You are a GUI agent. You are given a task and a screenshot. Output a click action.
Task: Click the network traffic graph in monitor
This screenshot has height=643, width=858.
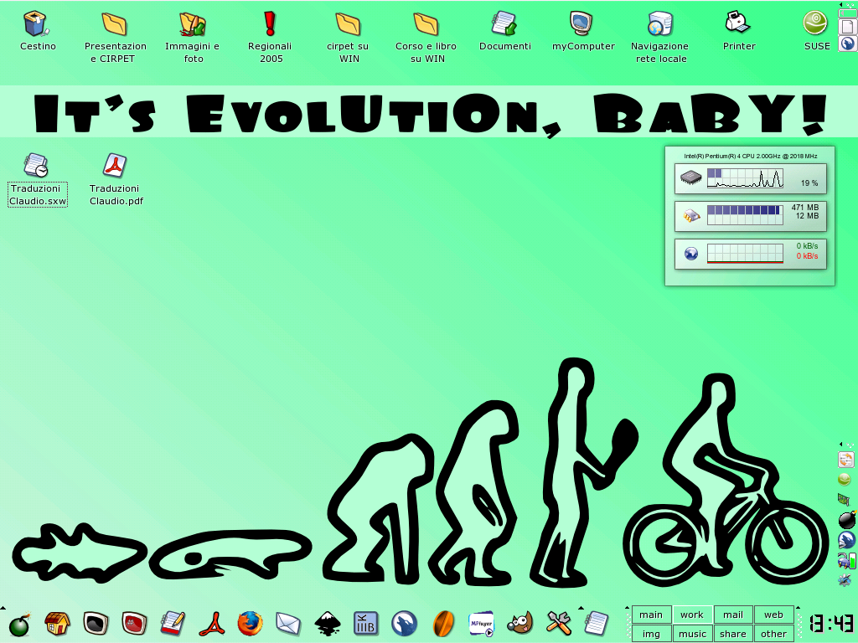tap(745, 253)
